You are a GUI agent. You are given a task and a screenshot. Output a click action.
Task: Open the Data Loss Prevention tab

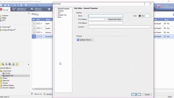tap(36, 9)
